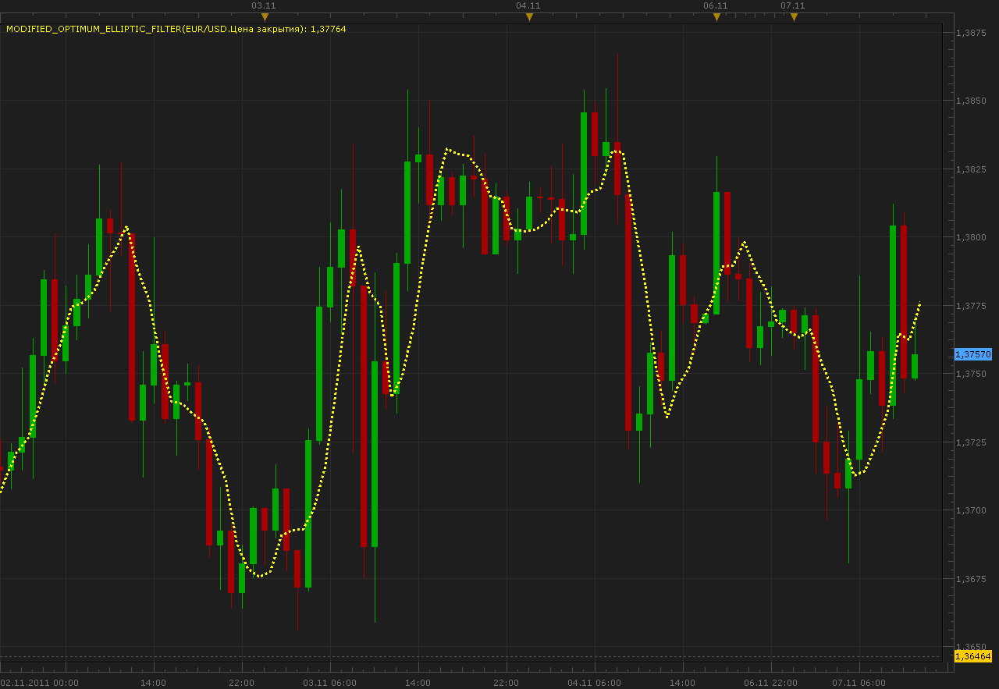999x689 pixels.
Task: Select the 07.11 day marker triangle
Action: [794, 16]
